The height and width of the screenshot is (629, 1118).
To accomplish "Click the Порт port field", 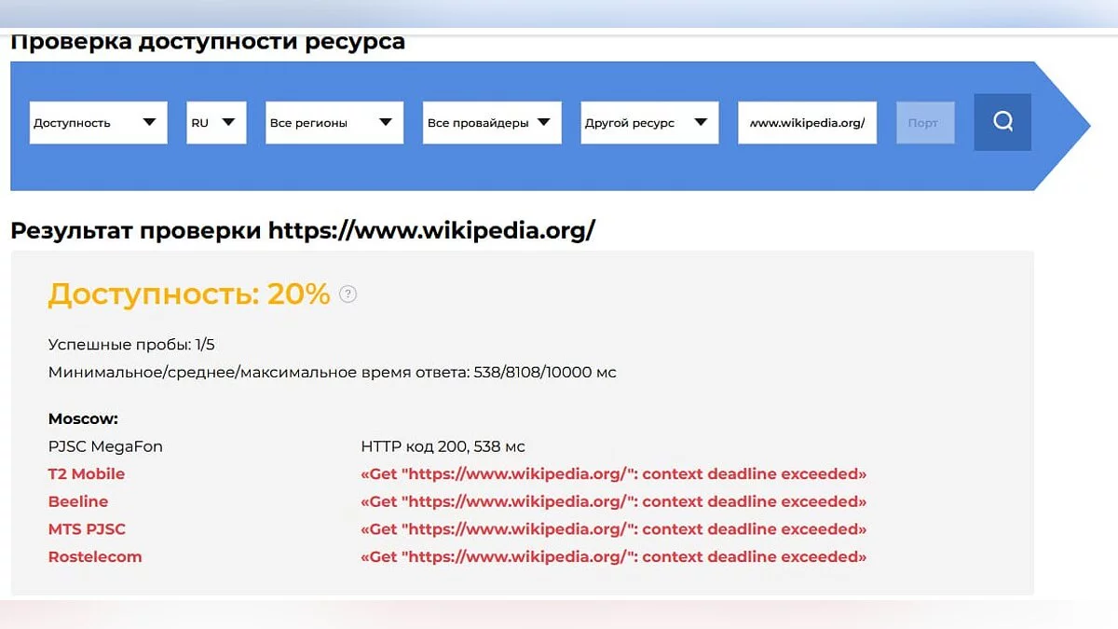I will pyautogui.click(x=925, y=123).
